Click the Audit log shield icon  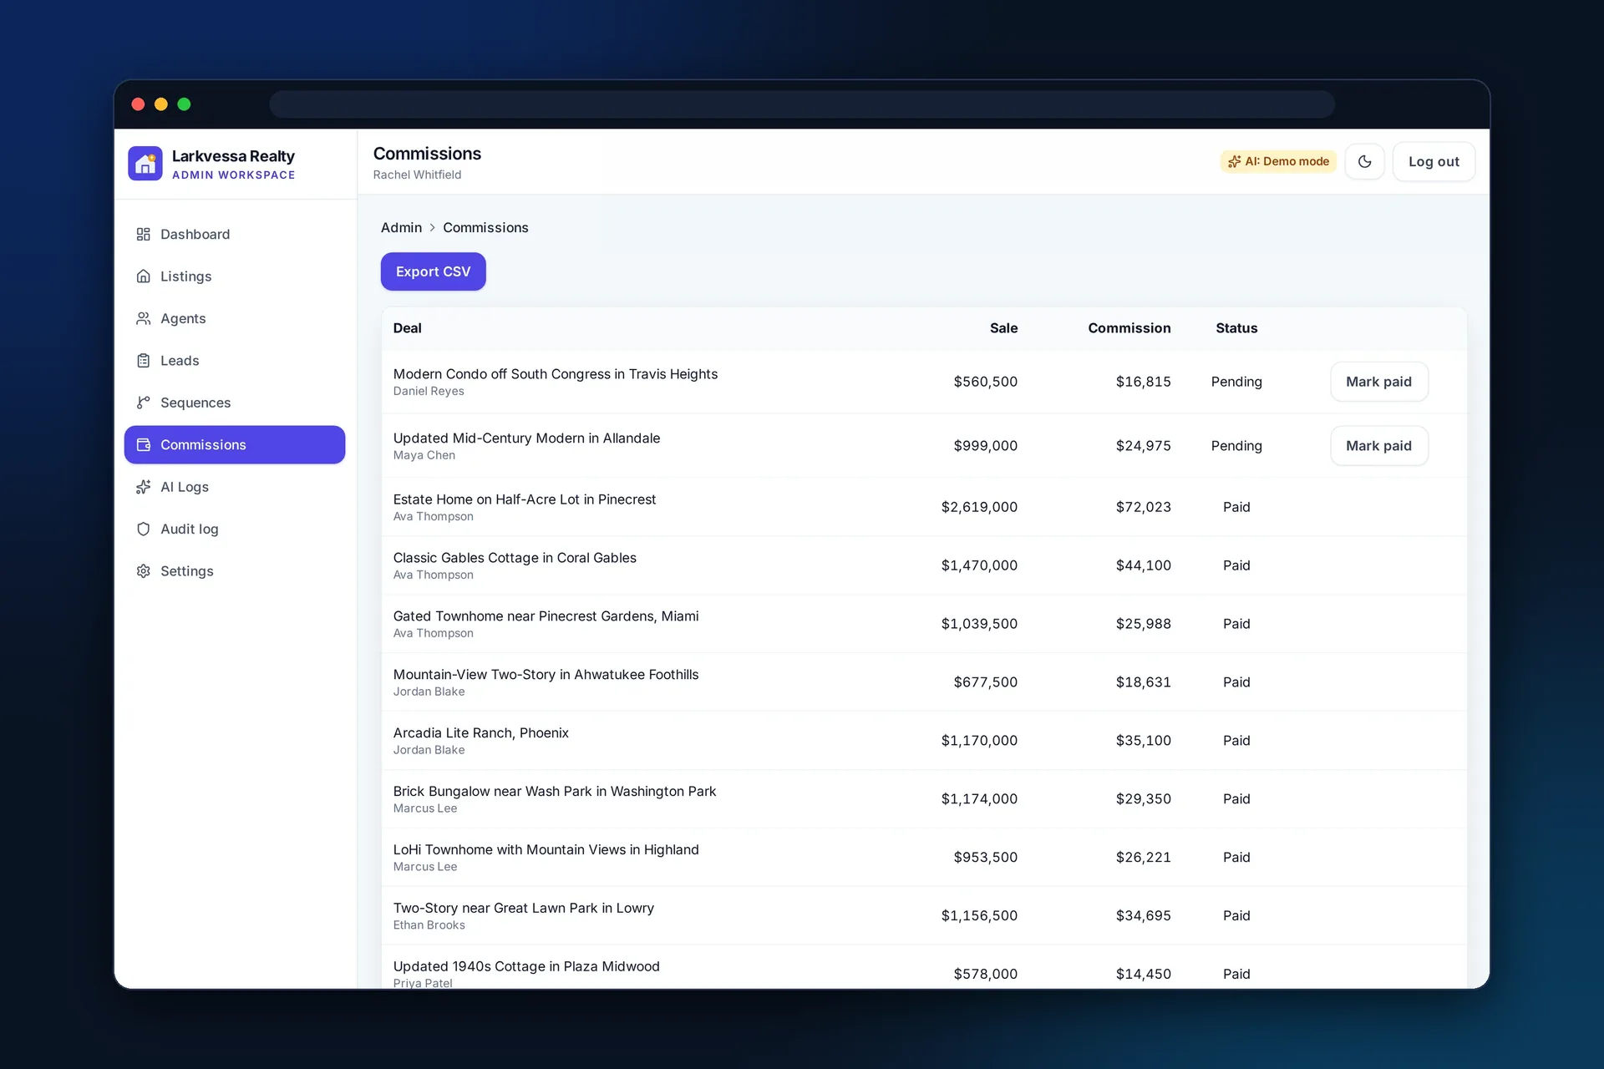pos(144,529)
